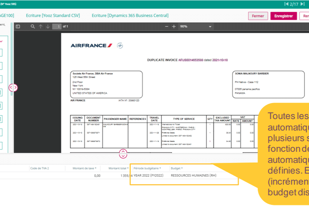Click DUPLICATE INVOICE heading
Image resolution: width=309 pixels, height=206 pixels.
(163, 60)
